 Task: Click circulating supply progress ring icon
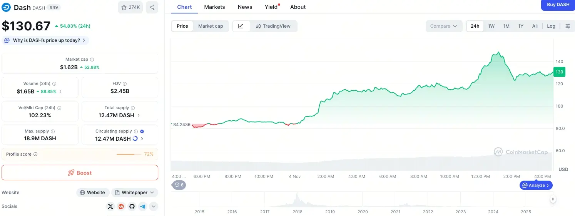click(135, 139)
